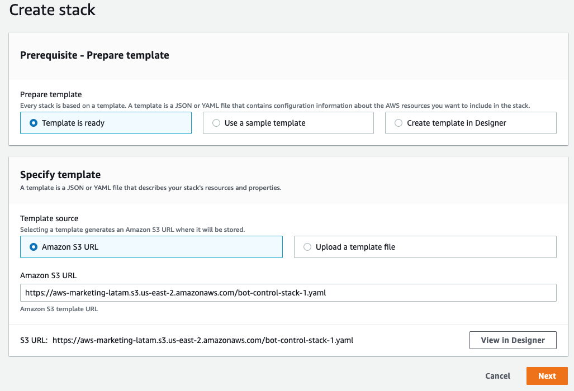Screen dimensions: 574x391
Task: Click the "Prerequisite - Prepare template" section header
Action: pos(94,55)
